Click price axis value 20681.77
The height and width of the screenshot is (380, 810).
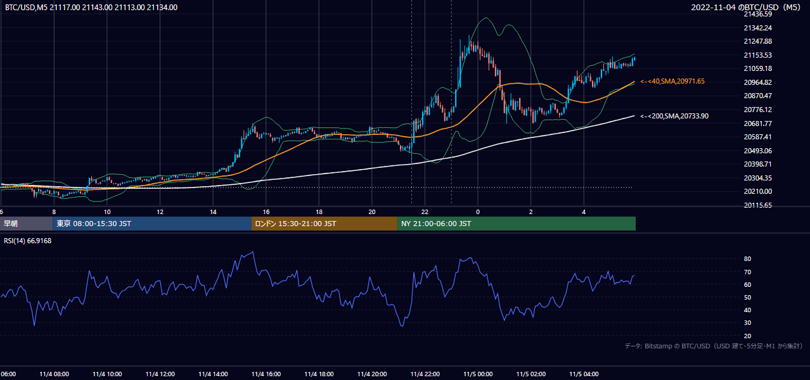point(758,123)
